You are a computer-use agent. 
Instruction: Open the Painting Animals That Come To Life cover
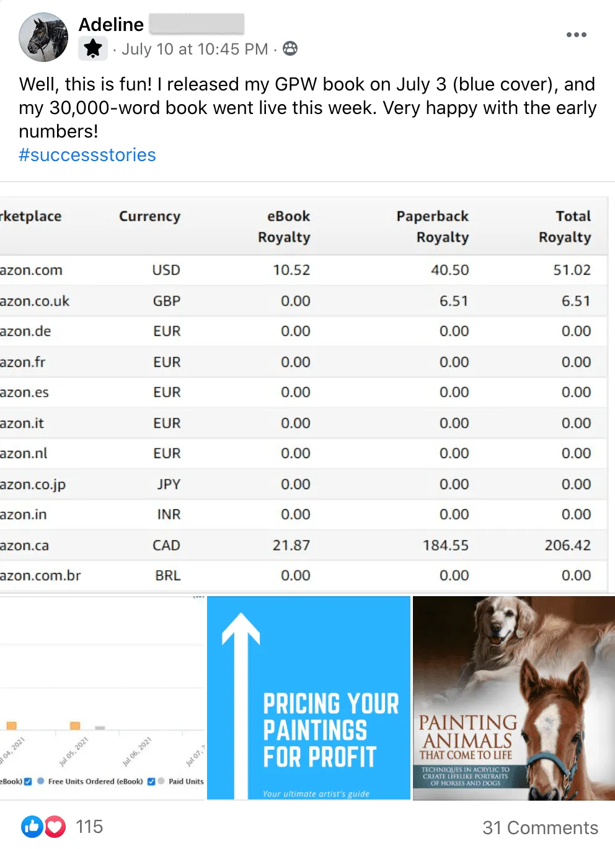coord(514,698)
